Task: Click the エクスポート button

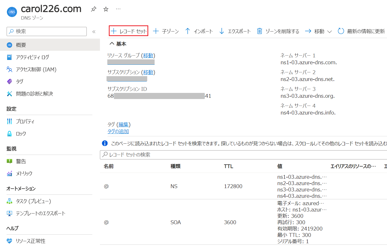Action: 235,31
